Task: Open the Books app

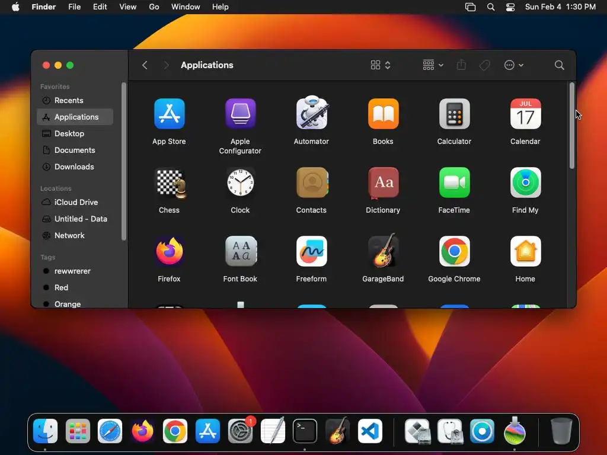Action: (x=383, y=114)
